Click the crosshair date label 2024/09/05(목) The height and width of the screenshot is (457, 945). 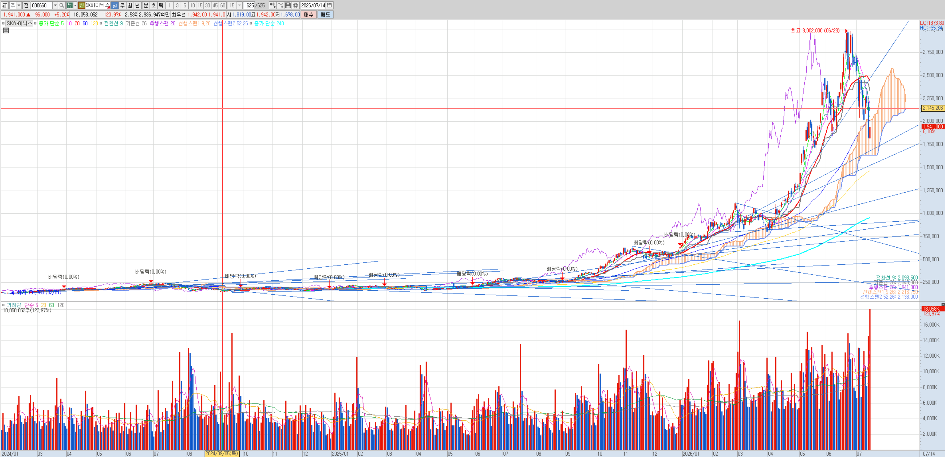click(222, 454)
